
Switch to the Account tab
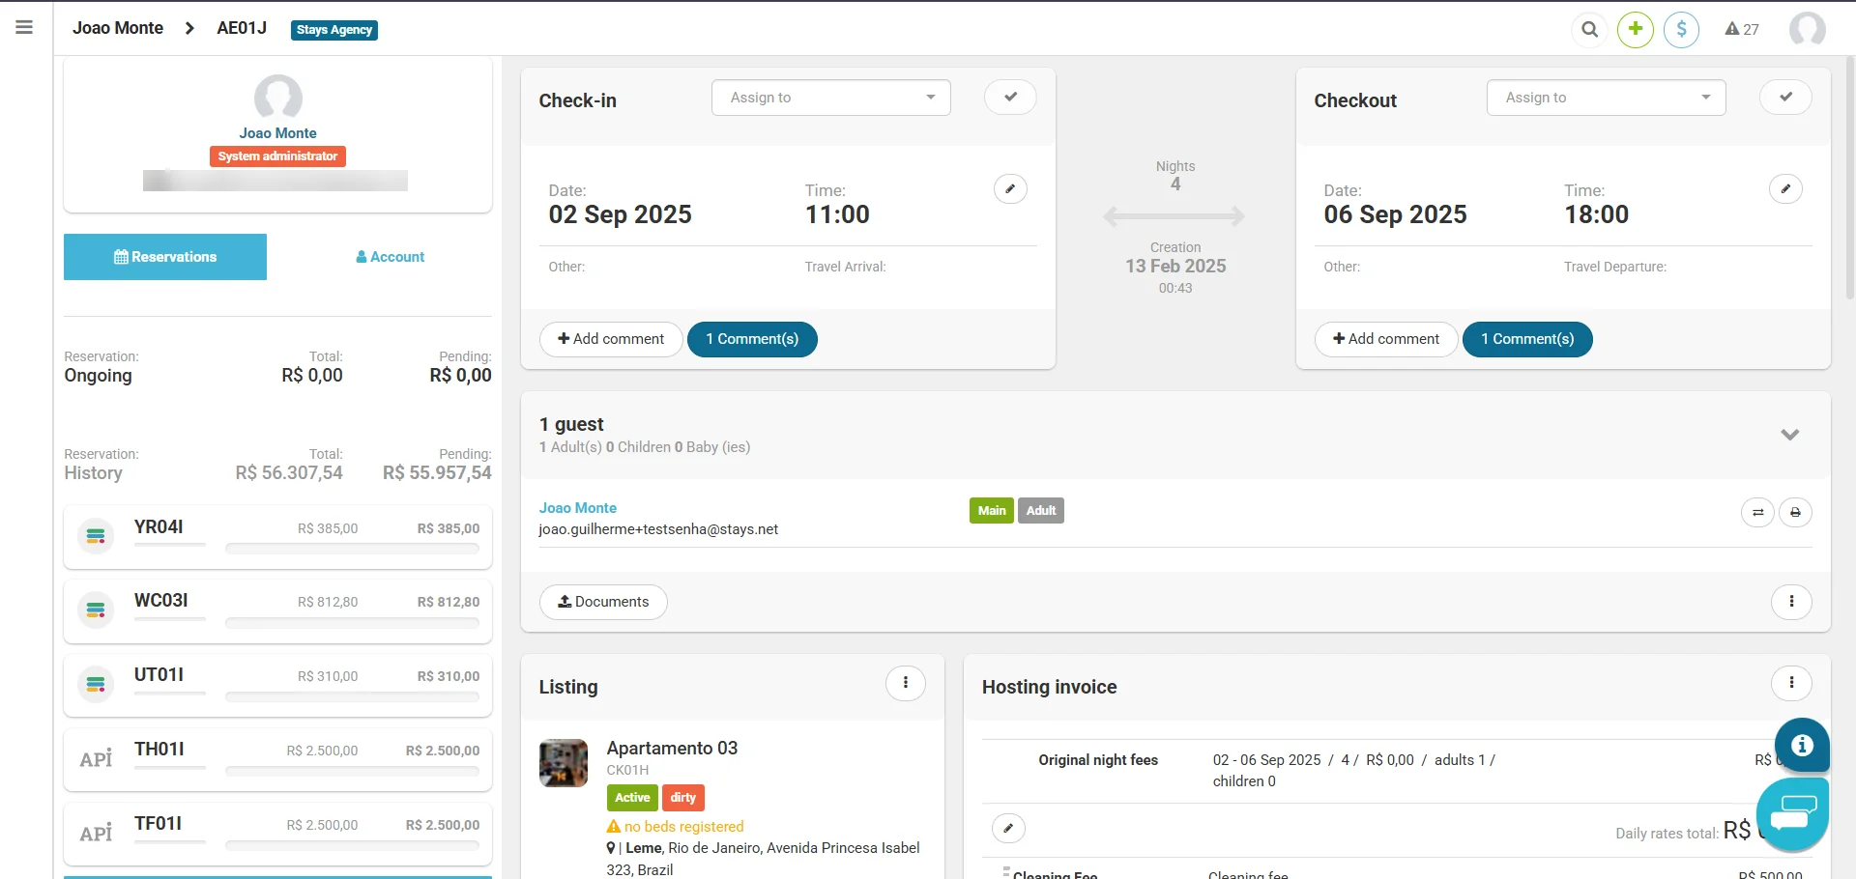coord(391,257)
